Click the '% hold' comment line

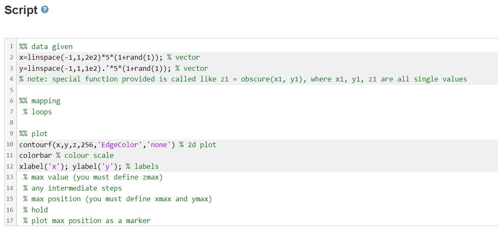point(35,210)
